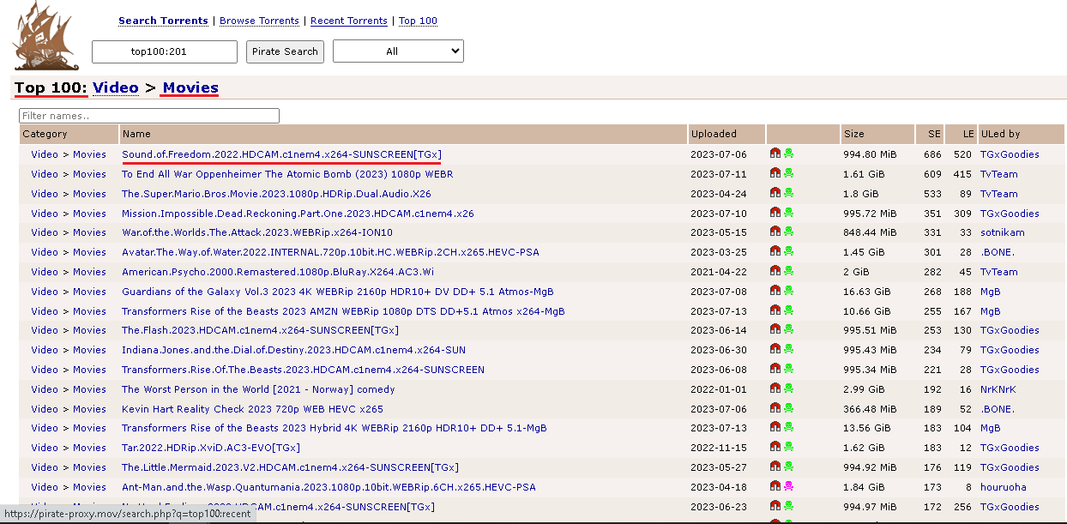Click green skull in The.Flash.2023 row
Viewport: 1067px width, 524px height.
[788, 329]
